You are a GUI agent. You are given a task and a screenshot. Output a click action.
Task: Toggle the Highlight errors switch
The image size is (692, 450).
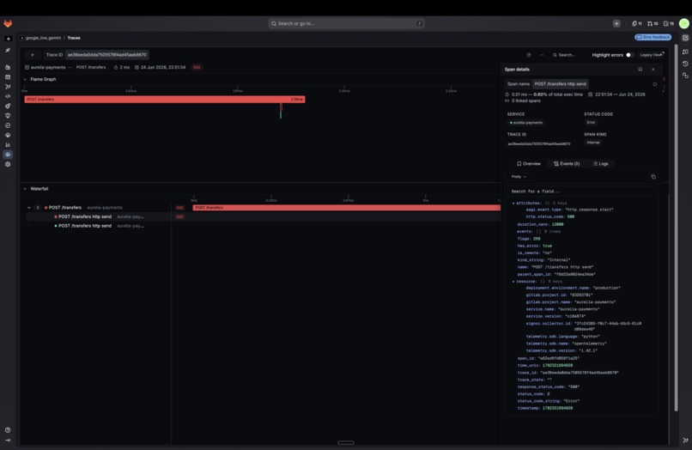click(x=630, y=55)
